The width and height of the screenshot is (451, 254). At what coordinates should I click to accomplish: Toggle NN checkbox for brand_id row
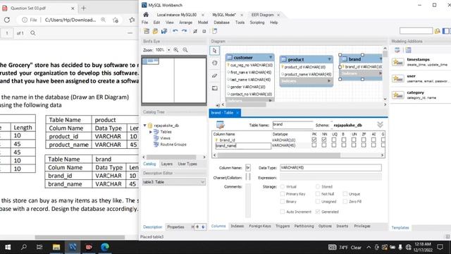click(x=324, y=140)
